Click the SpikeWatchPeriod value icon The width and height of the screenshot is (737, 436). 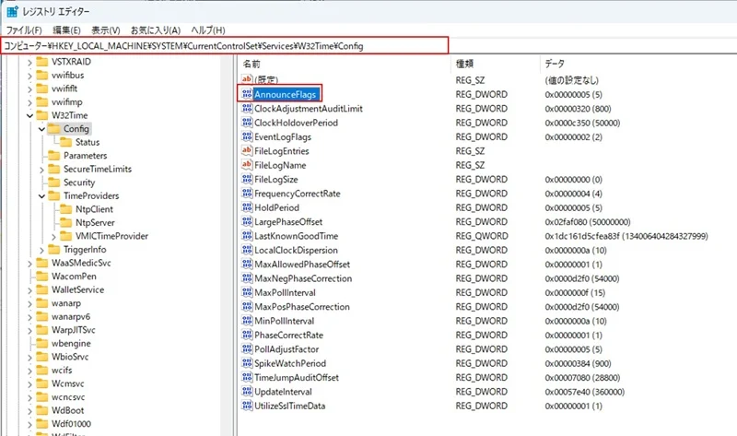point(247,362)
